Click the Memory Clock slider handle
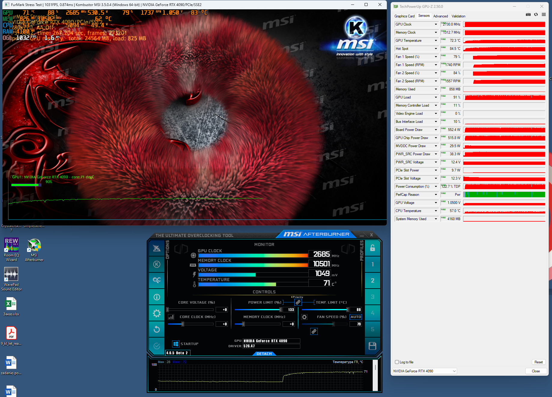 [243, 324]
